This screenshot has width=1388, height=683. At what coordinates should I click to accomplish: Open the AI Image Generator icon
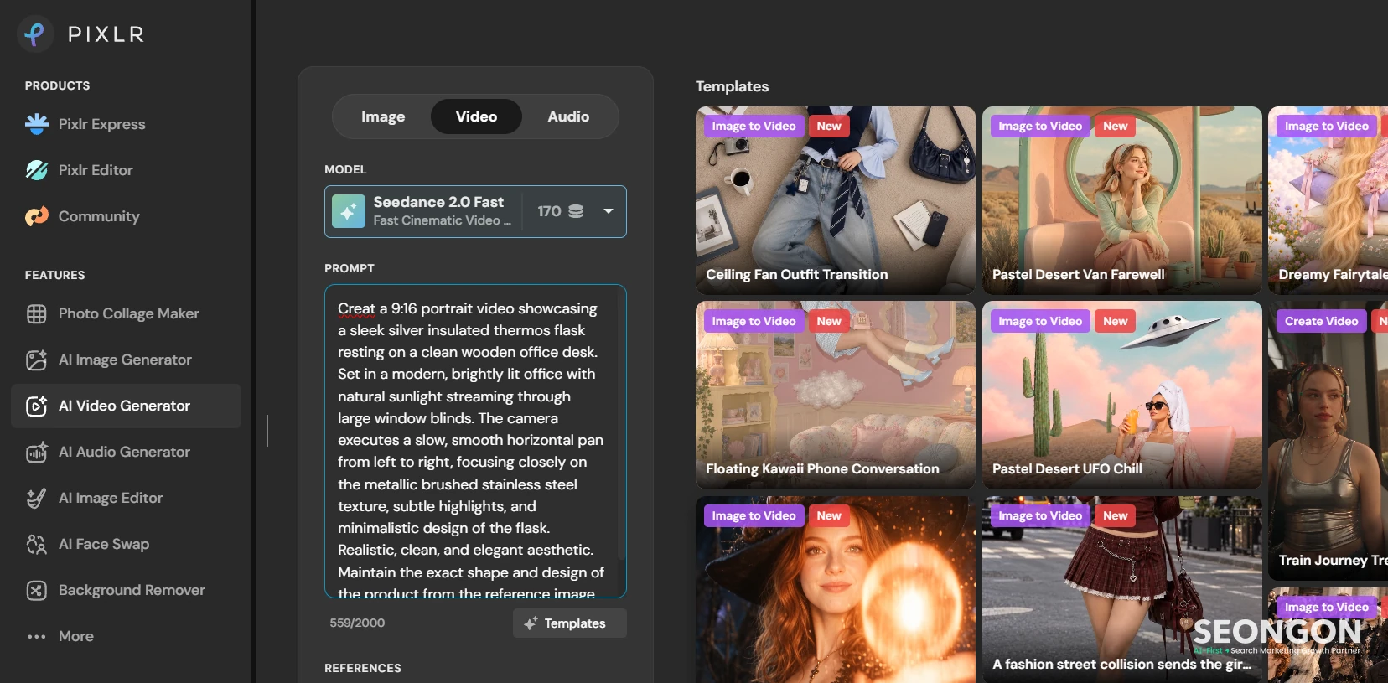pyautogui.click(x=37, y=360)
